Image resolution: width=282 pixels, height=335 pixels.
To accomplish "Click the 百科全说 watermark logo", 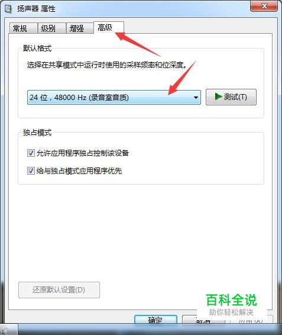I will point(231,300).
